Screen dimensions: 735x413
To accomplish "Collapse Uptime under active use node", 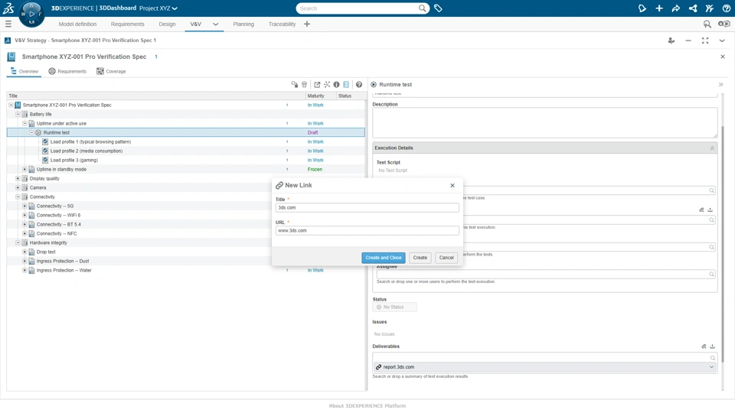I will click(x=24, y=123).
